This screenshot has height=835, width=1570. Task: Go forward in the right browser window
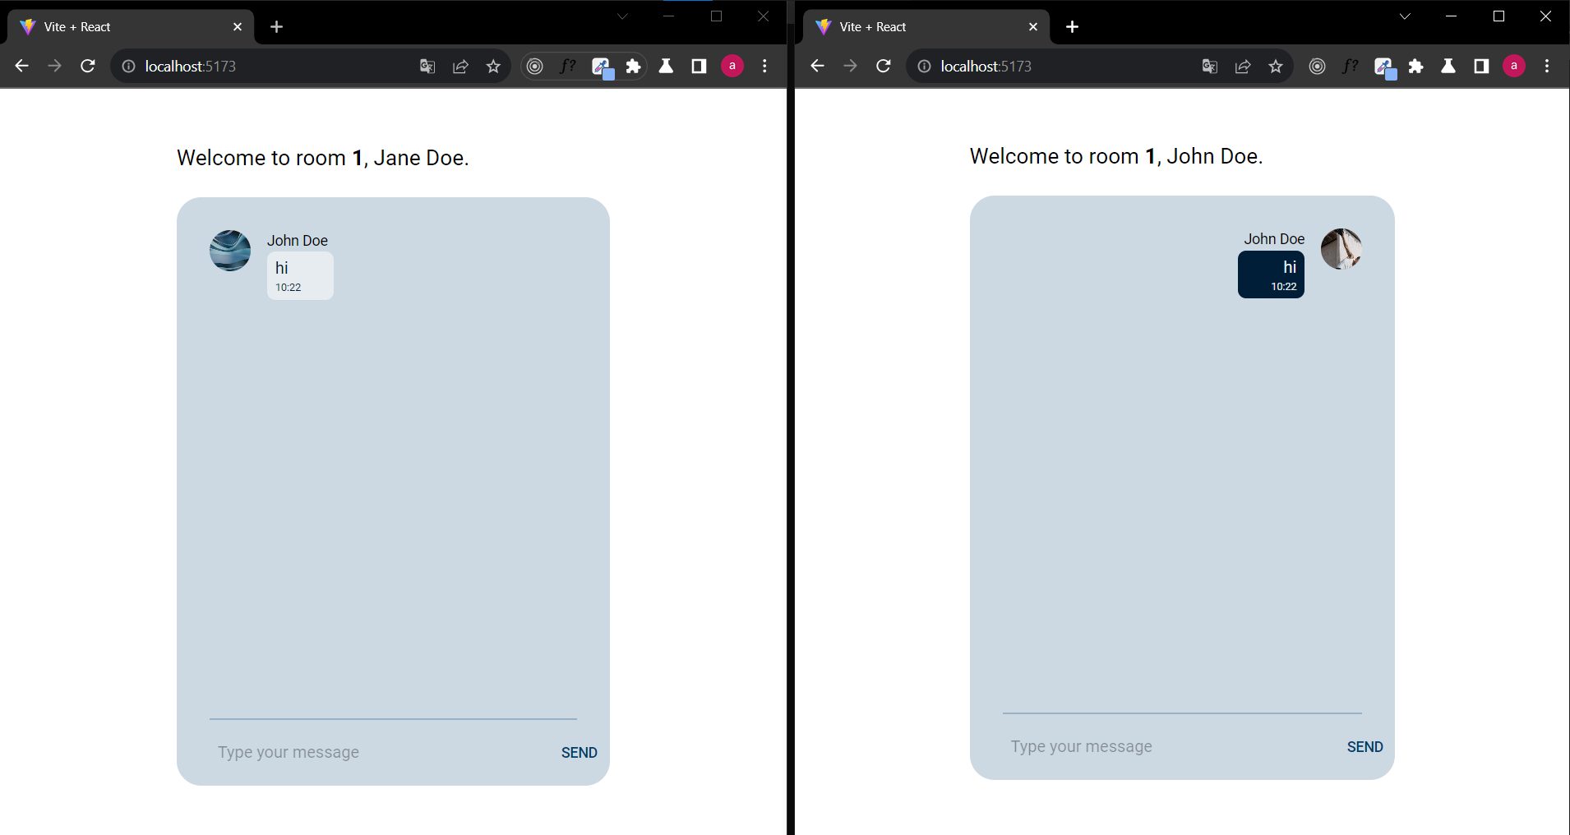pyautogui.click(x=851, y=66)
